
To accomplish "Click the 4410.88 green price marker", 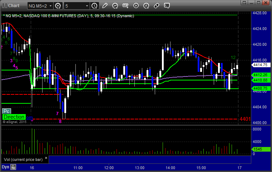I will tap(261, 80).
